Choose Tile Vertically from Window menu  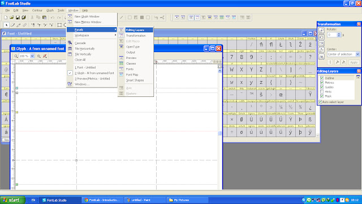pos(83,54)
